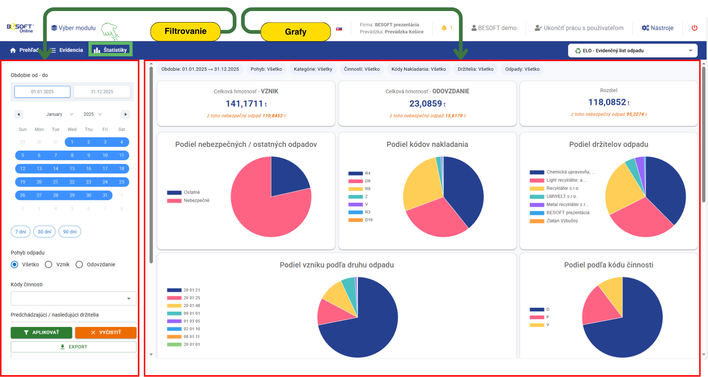
Task: Click the red power logout icon
Action: [x=694, y=28]
